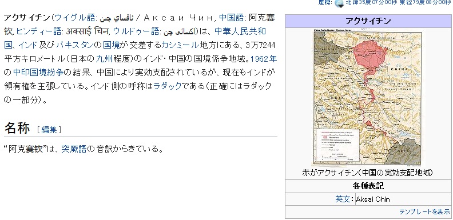
Task: Click the globe icon beside the coordinates
Action: click(339, 3)
